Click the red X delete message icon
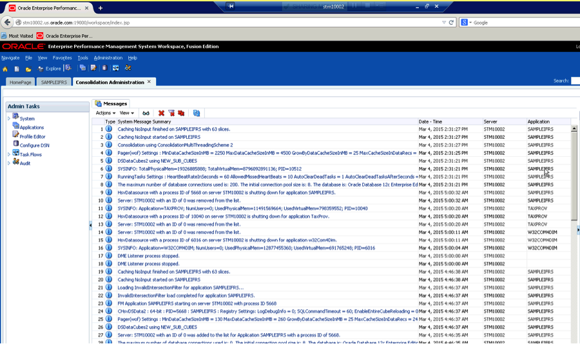This screenshot has height=344, width=580. click(x=161, y=113)
